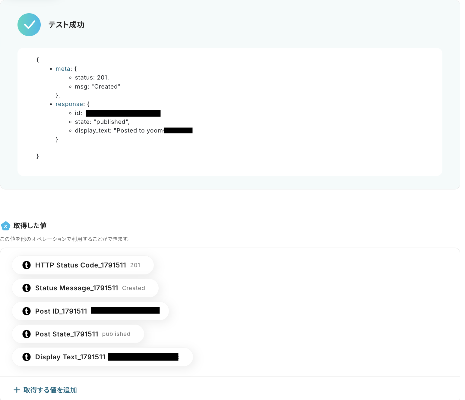Viewport: 465px width, 400px height.
Task: Select the Post ID_1791511 value chip
Action: click(90, 311)
